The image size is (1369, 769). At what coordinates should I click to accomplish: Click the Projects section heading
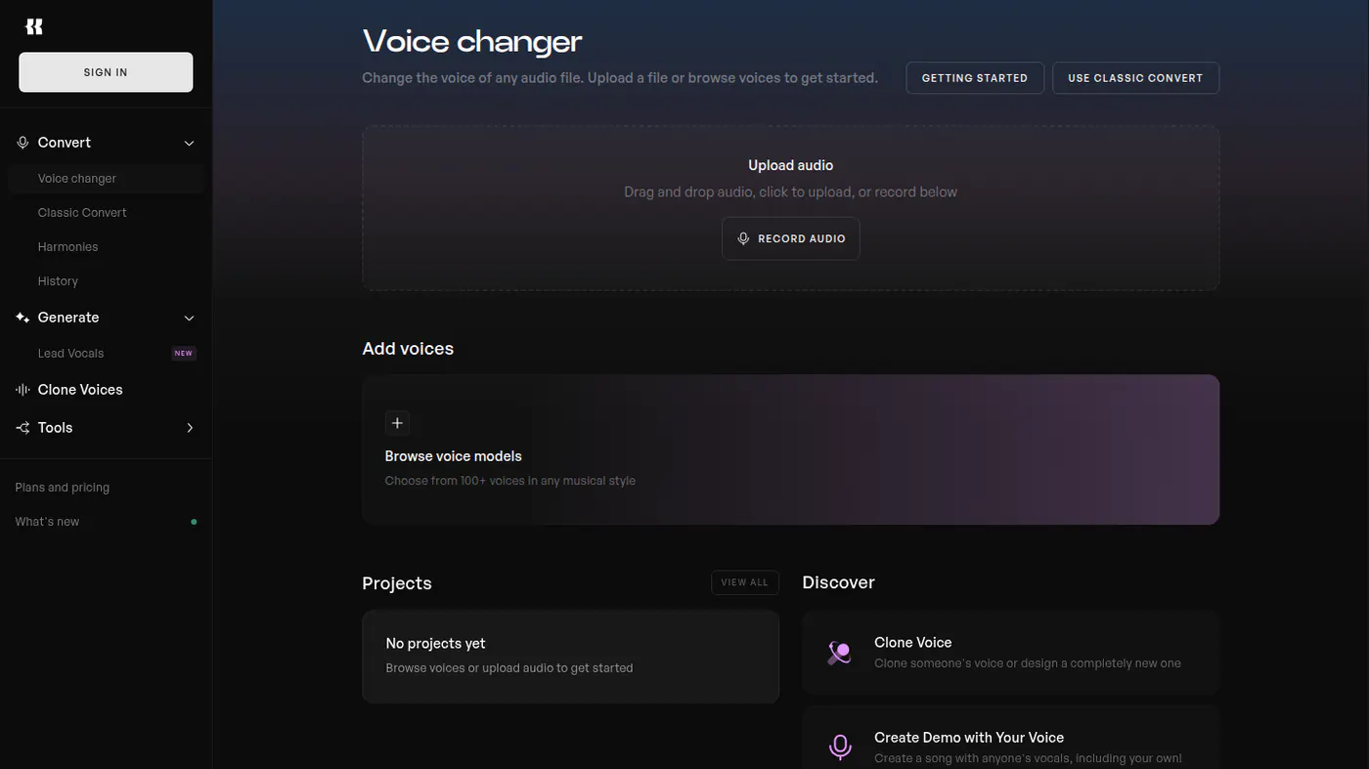[397, 583]
